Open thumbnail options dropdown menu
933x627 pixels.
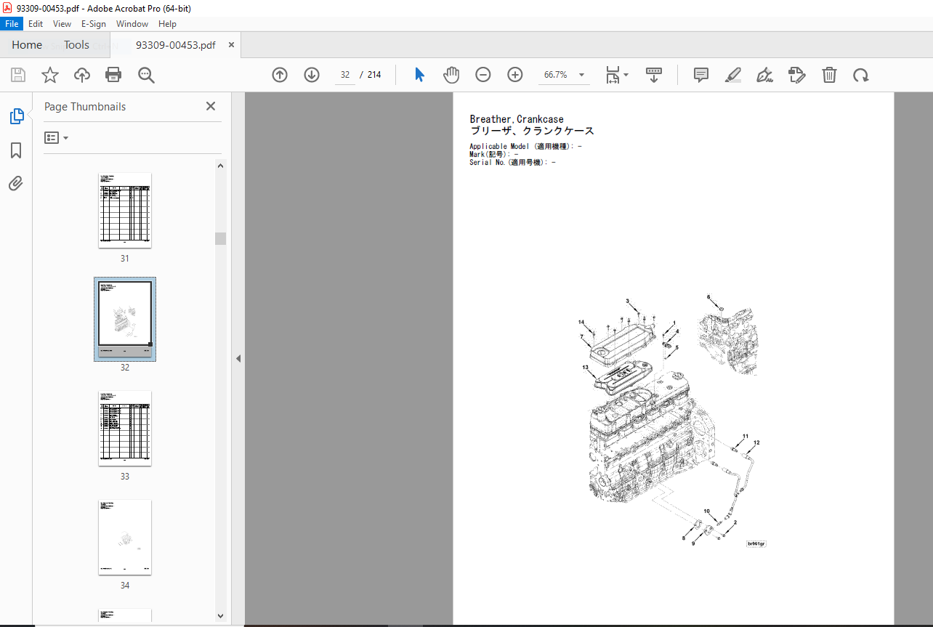click(56, 138)
